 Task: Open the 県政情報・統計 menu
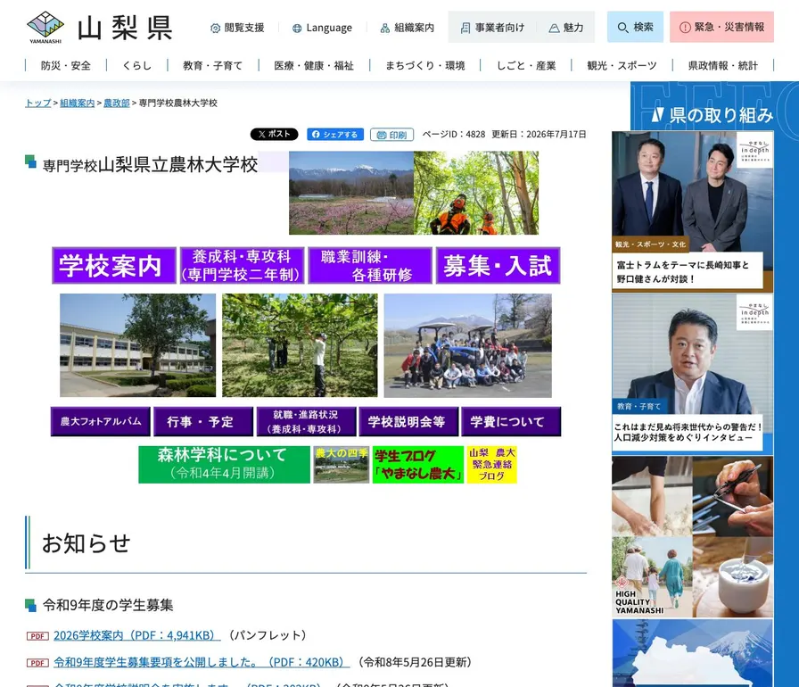point(723,66)
